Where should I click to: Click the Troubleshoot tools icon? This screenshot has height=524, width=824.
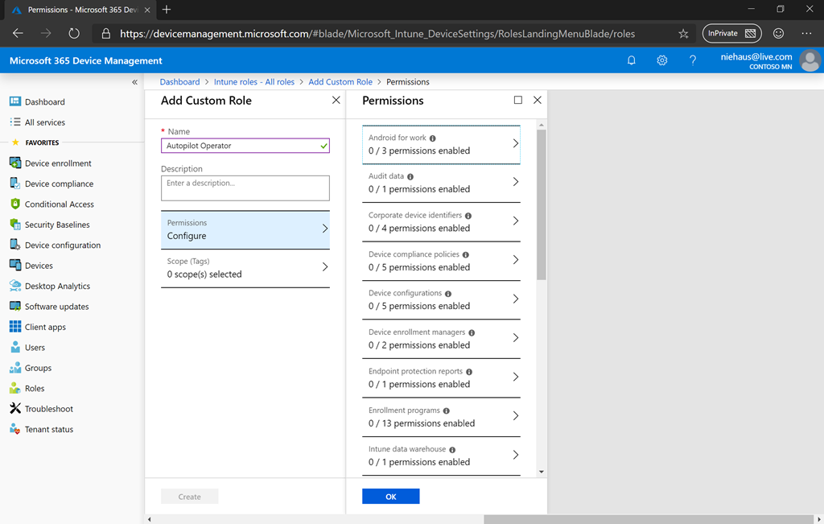pyautogui.click(x=15, y=409)
